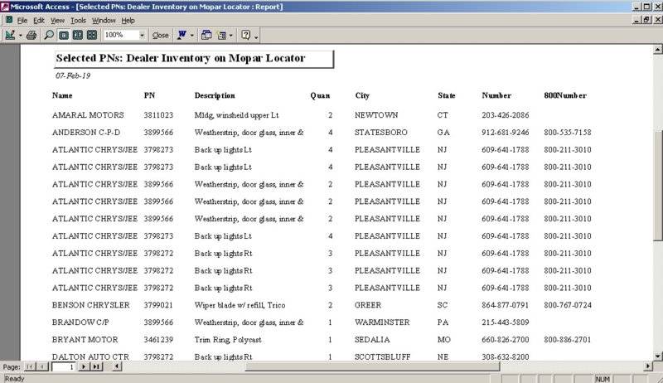Click part number '3811023'
This screenshot has width=663, height=383.
click(x=158, y=115)
